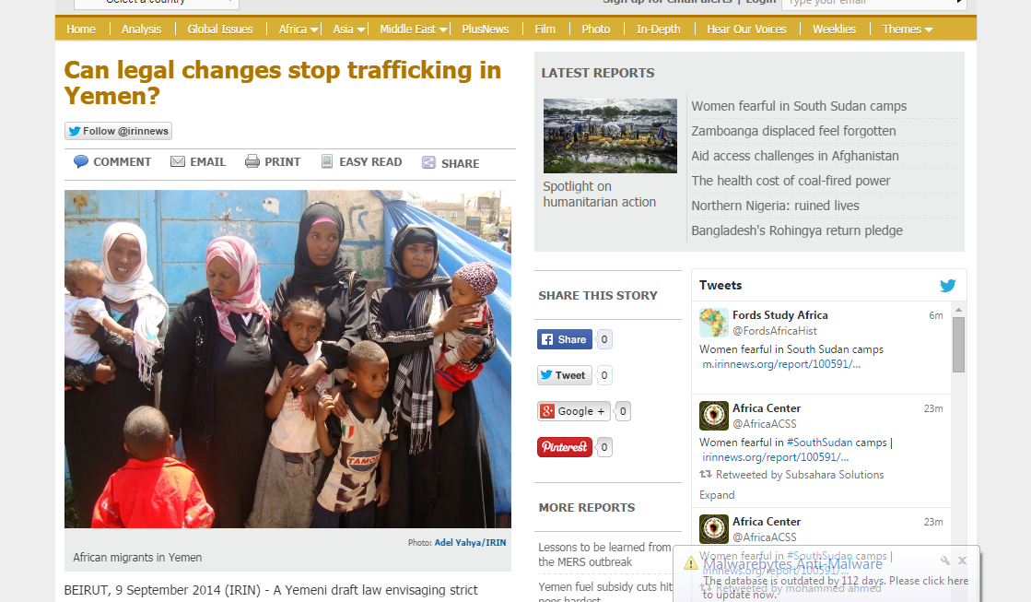The width and height of the screenshot is (1031, 602).
Task: Follow @irinnews on Twitter
Action: tap(118, 131)
